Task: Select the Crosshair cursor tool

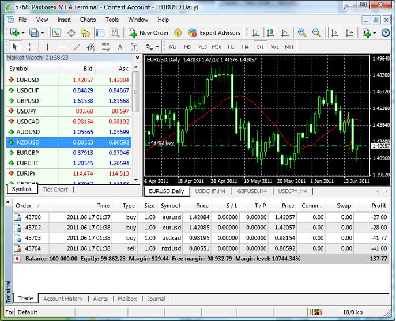Action: (29, 47)
